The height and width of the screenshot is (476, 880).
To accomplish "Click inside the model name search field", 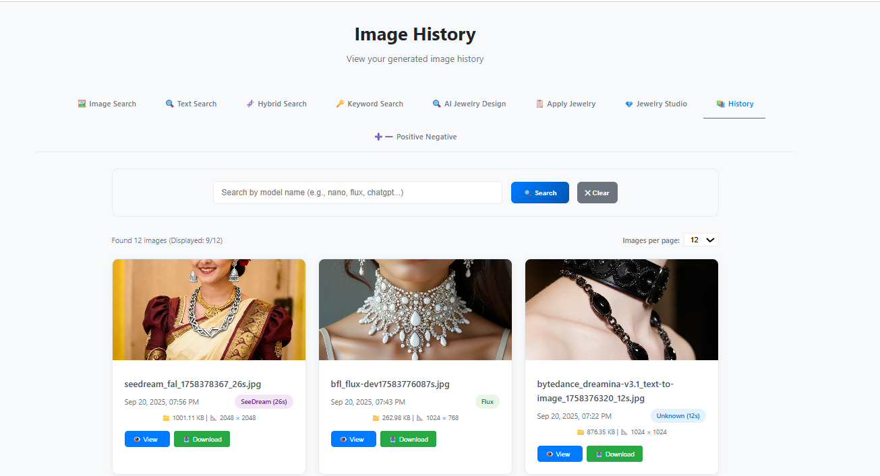I will 357,192.
